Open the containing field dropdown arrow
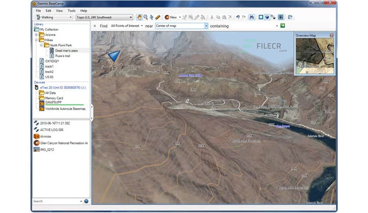Viewport: 368px width, 213px height. (277, 26)
